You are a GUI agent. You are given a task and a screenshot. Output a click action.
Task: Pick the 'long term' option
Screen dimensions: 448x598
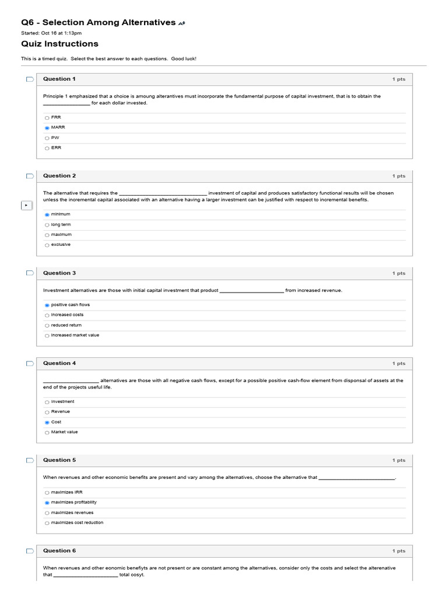click(47, 225)
